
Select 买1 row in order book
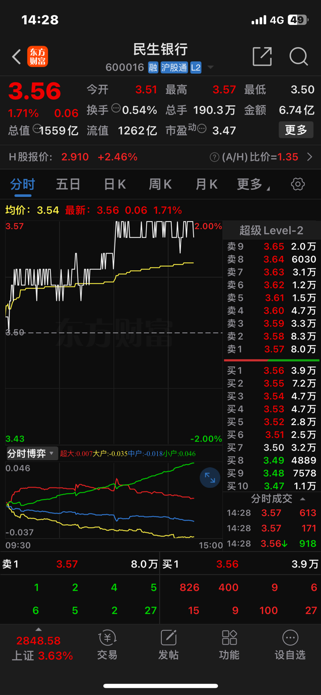coord(272,371)
